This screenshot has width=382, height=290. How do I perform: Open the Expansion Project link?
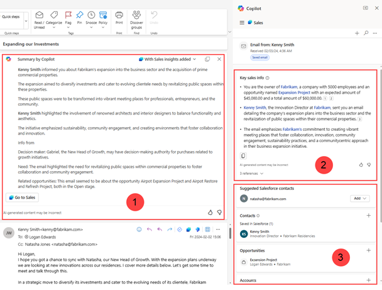tap(294, 92)
